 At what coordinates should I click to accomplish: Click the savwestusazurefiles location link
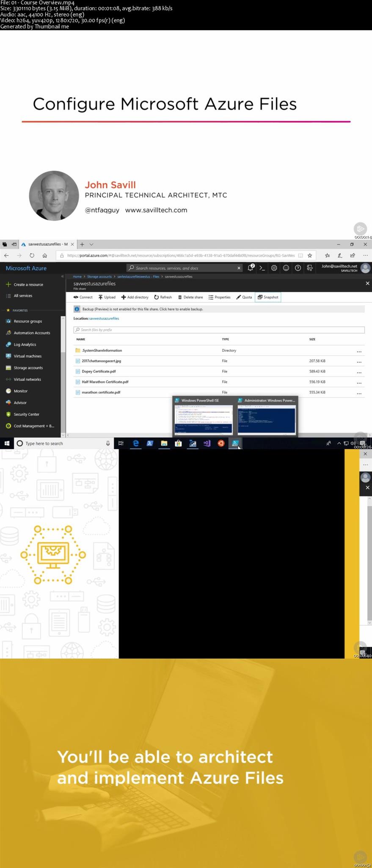tap(104, 318)
